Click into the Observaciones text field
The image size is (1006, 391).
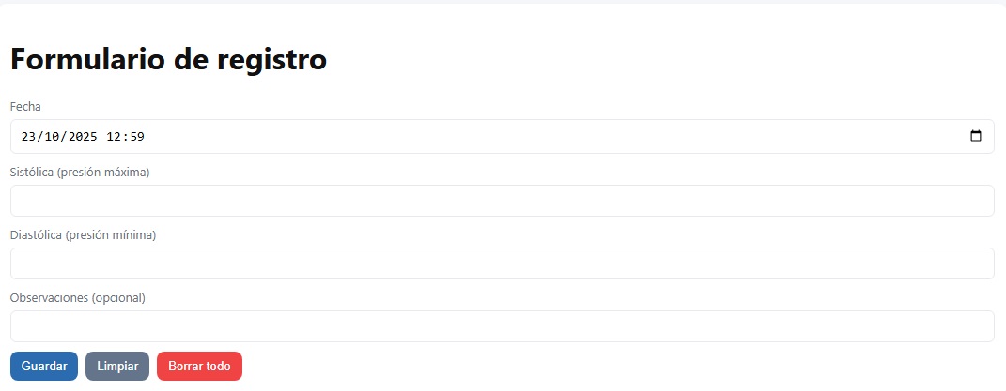(502, 326)
